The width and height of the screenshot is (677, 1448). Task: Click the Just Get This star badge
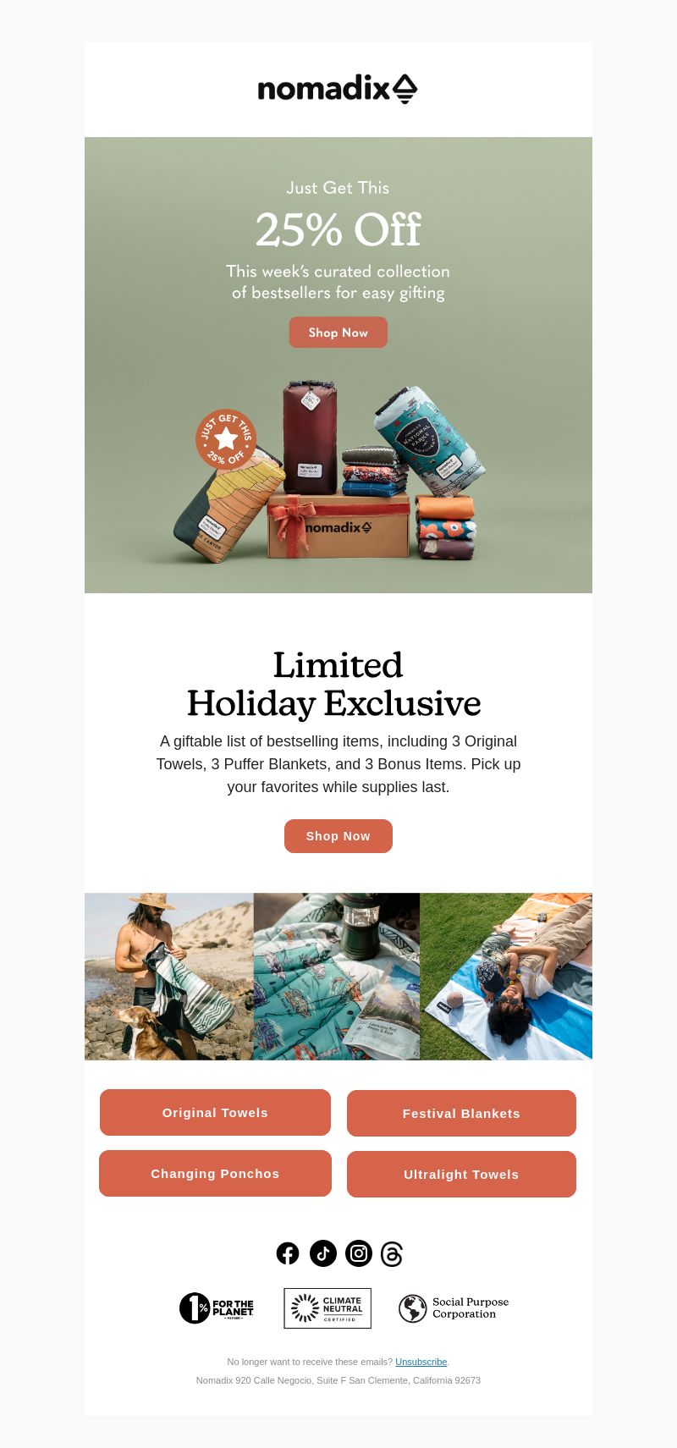(x=226, y=438)
